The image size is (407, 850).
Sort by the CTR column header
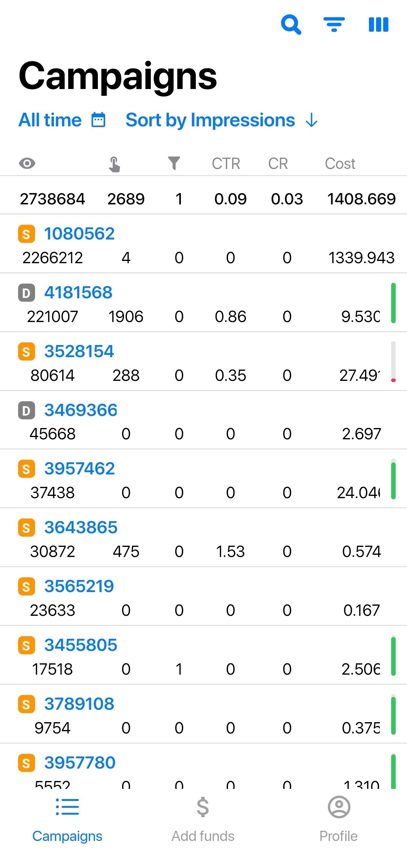226,164
